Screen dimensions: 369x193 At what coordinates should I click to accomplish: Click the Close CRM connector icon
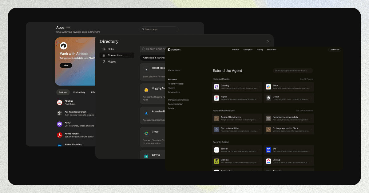pos(146,133)
